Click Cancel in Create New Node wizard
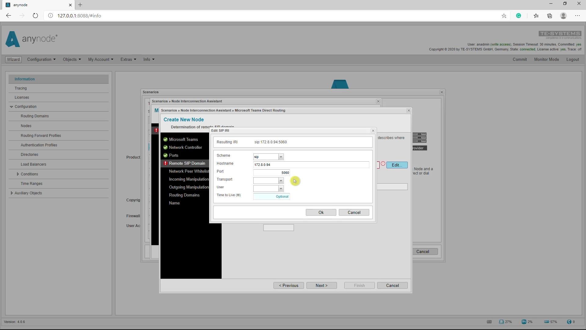Image resolution: width=586 pixels, height=330 pixels. tap(392, 285)
